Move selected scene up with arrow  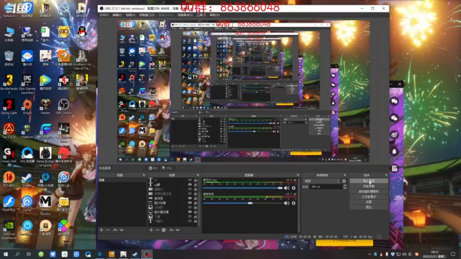tap(115, 230)
